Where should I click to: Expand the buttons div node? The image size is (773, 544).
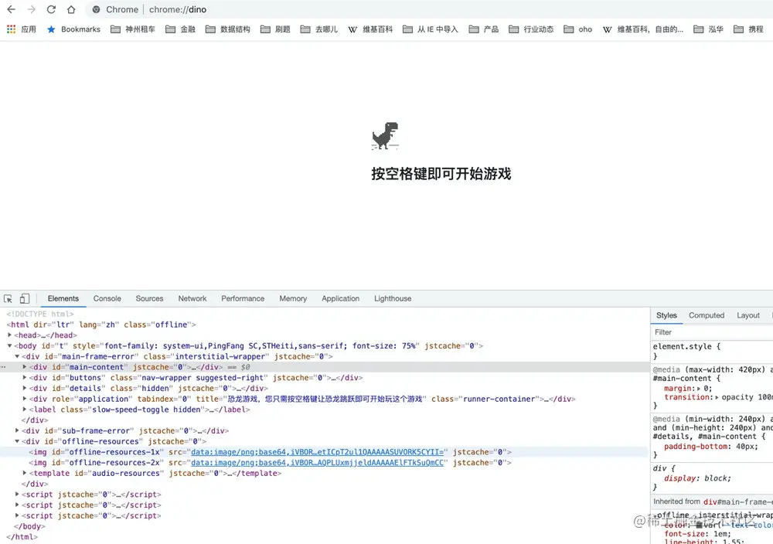tap(25, 377)
